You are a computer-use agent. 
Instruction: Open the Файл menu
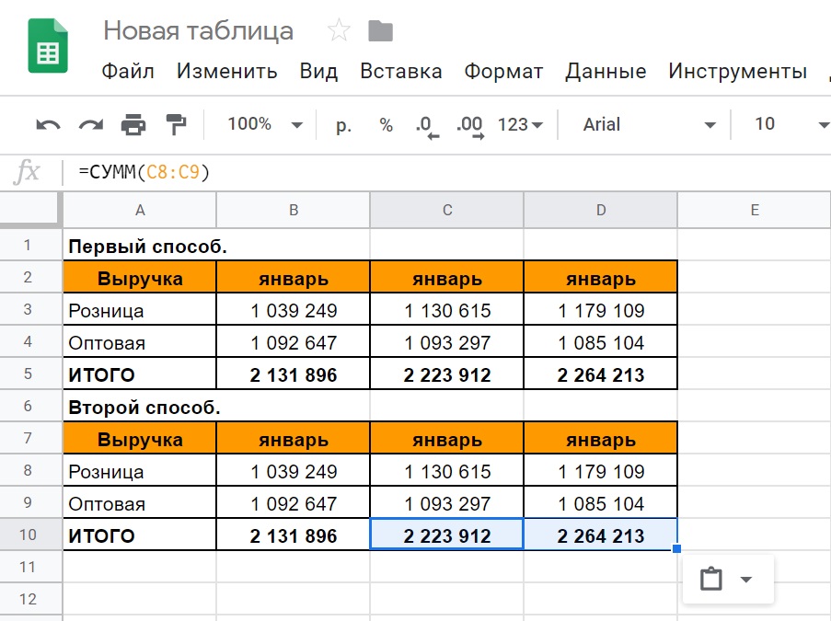click(128, 71)
